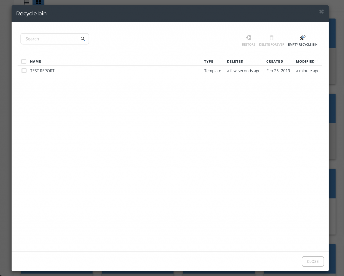Sort the list by the NAME column
Screen dimensions: 344x276
(35, 62)
